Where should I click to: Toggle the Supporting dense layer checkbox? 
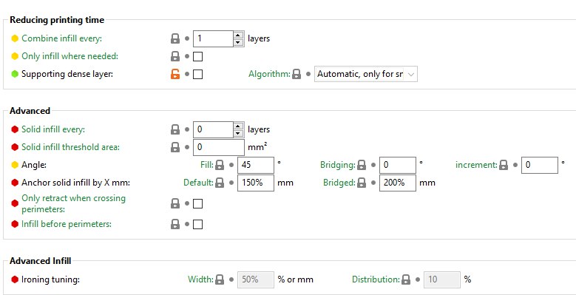tap(197, 74)
